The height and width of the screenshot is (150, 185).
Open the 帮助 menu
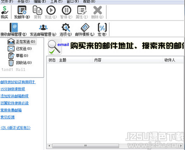click(89, 2)
